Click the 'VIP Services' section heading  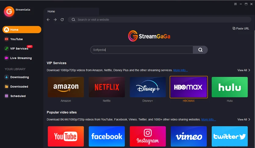coord(57,63)
